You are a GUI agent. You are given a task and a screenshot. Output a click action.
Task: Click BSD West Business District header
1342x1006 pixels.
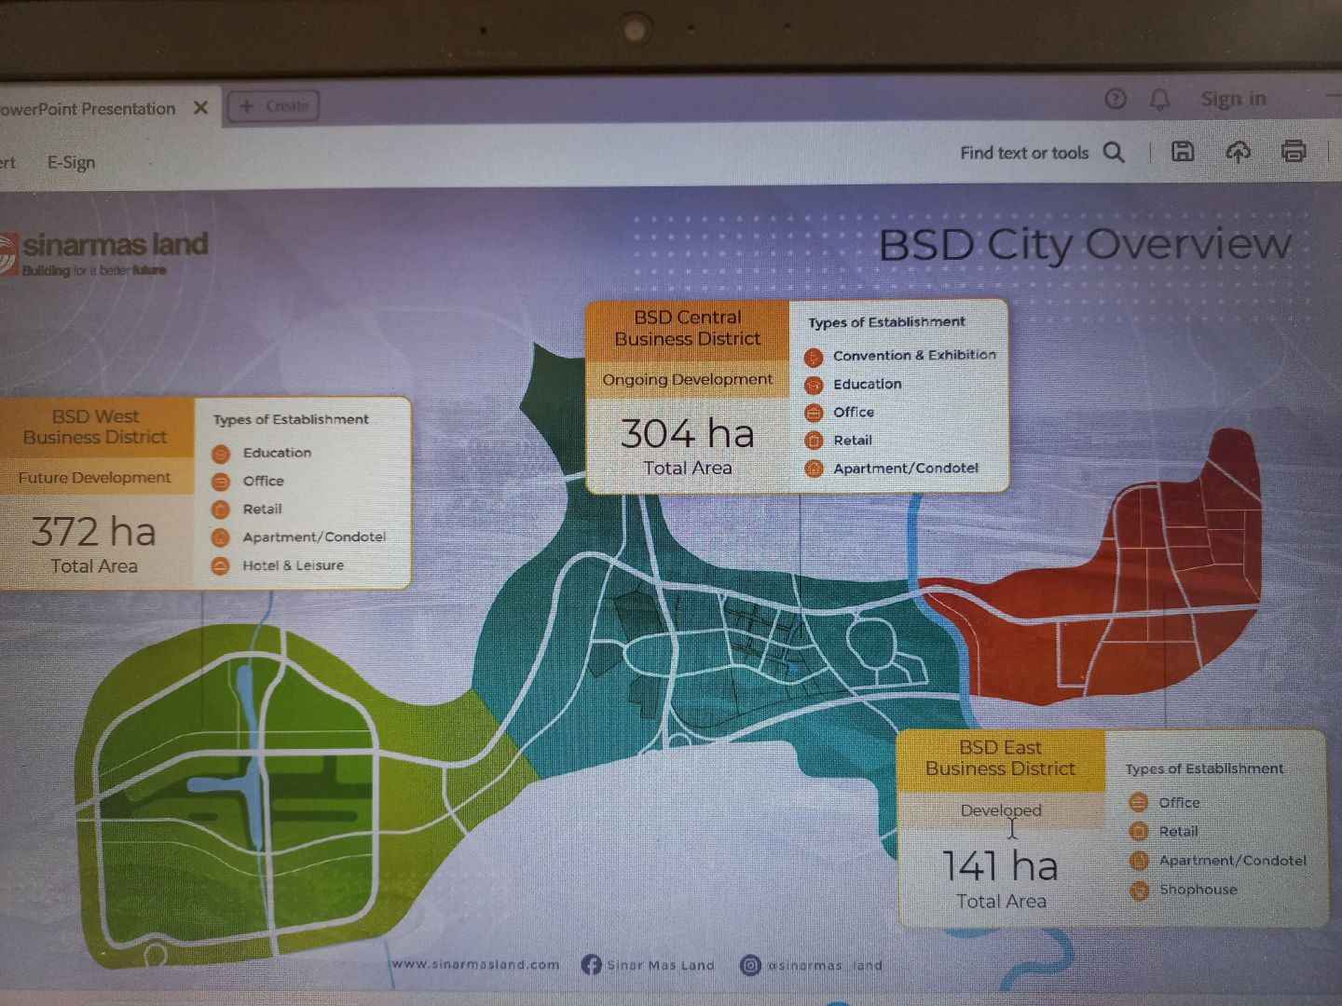95,427
